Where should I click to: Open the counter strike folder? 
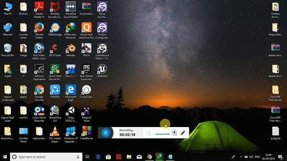[23, 31]
